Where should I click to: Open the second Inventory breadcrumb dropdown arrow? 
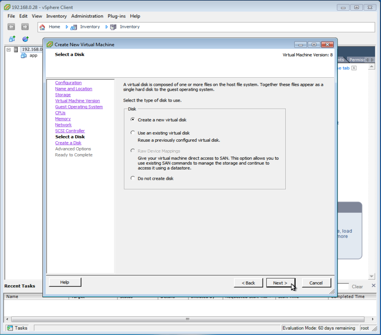coord(106,27)
